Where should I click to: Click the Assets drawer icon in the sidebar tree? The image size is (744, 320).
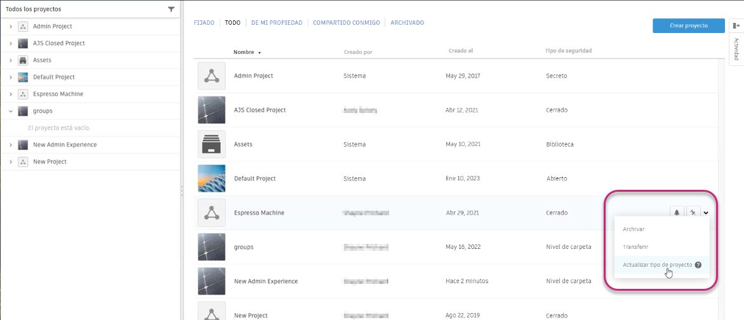coord(23,60)
